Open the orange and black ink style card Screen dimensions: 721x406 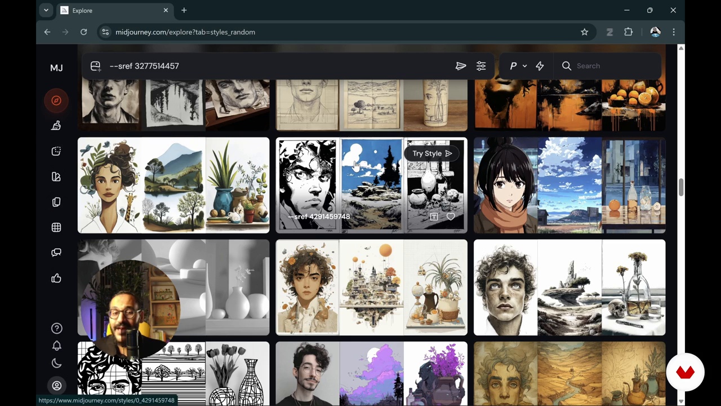569,105
